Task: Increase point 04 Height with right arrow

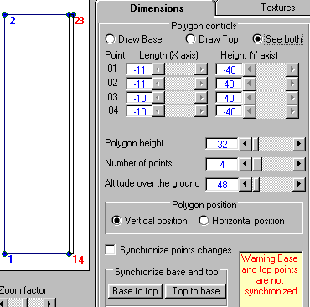Action: pos(292,111)
